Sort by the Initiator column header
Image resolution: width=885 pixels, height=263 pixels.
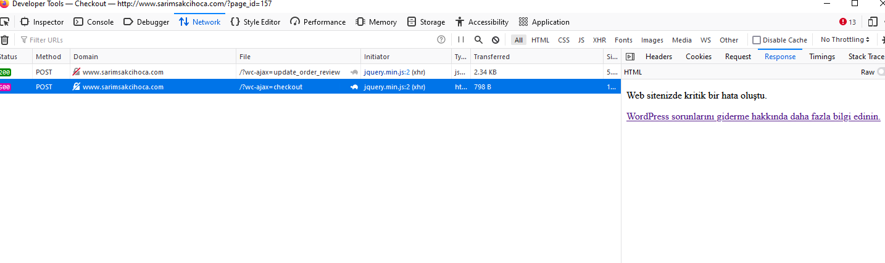tap(405, 57)
